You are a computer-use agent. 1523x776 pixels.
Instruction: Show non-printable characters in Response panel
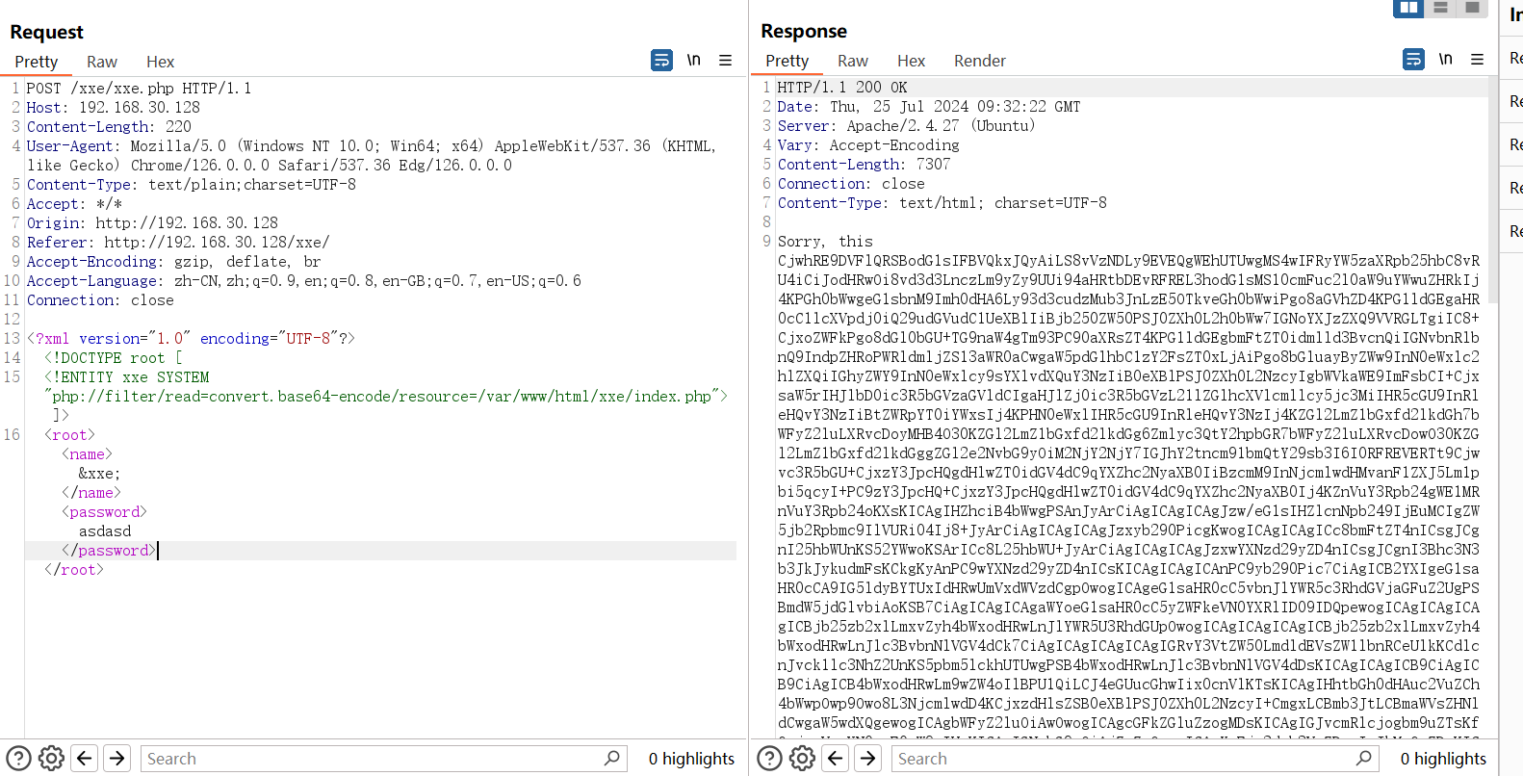pyautogui.click(x=1445, y=60)
